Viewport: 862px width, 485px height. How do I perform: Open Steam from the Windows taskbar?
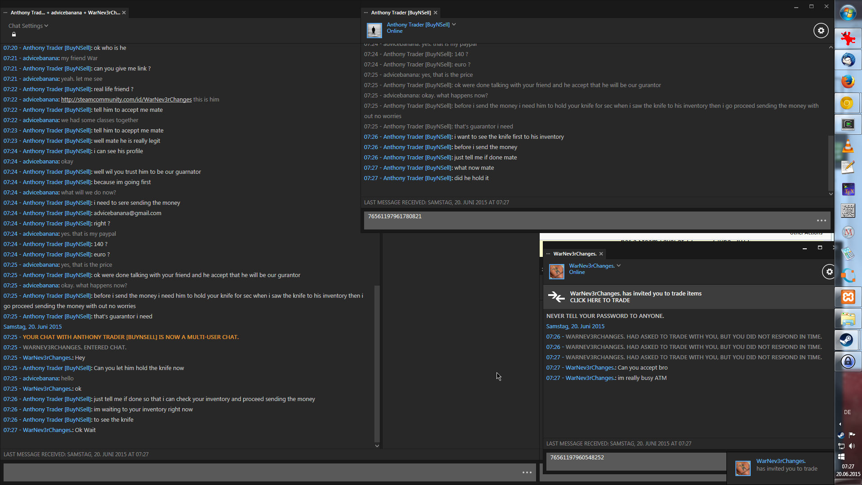click(847, 340)
